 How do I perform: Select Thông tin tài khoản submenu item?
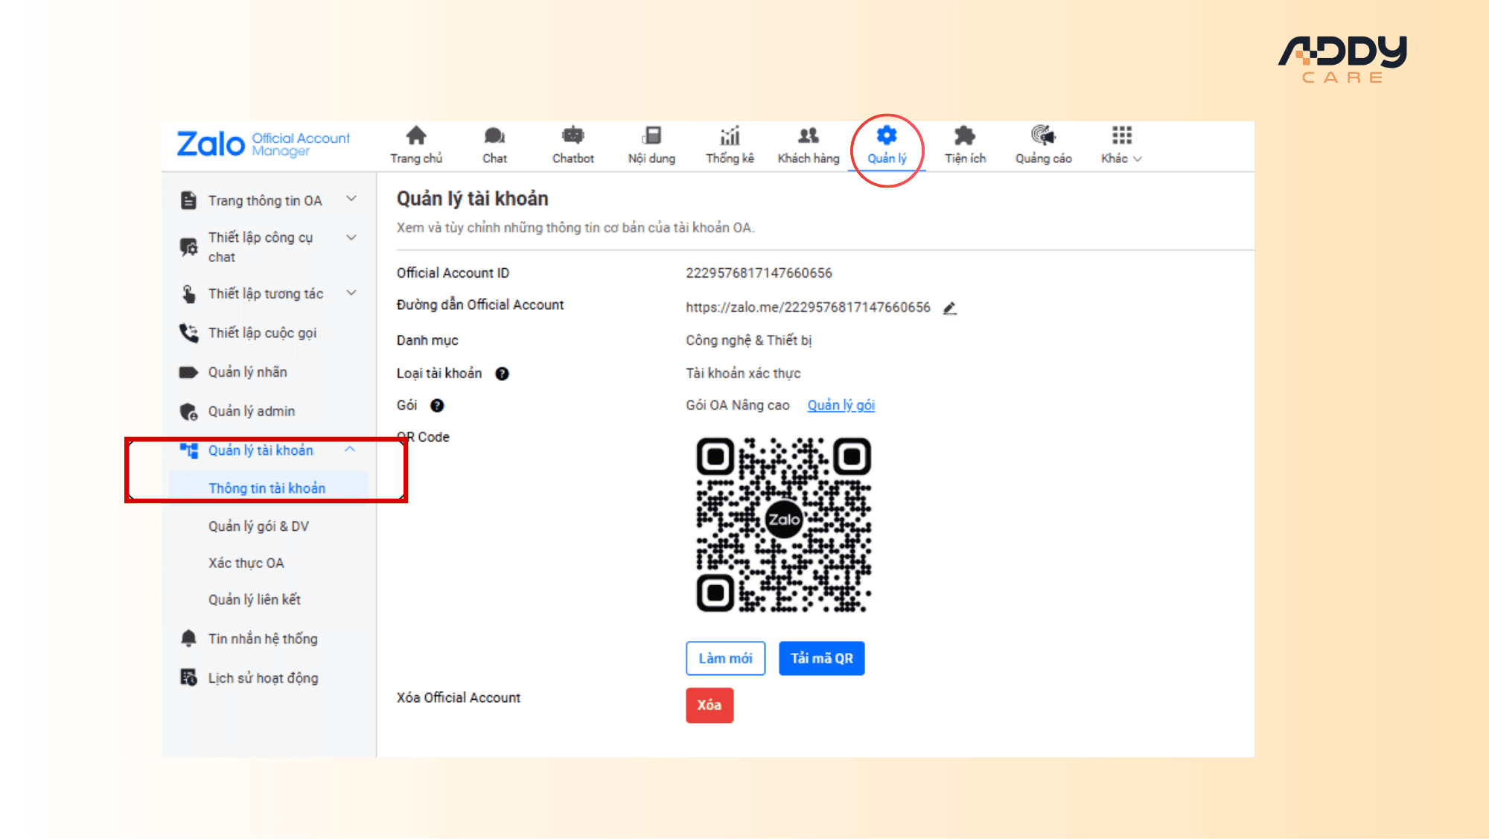click(x=268, y=488)
